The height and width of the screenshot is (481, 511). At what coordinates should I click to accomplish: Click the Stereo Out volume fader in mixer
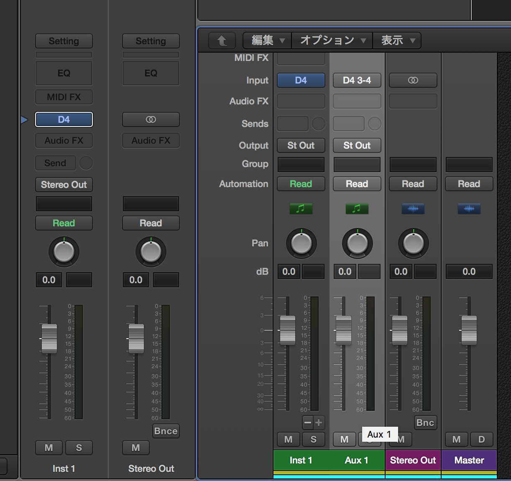point(399,330)
